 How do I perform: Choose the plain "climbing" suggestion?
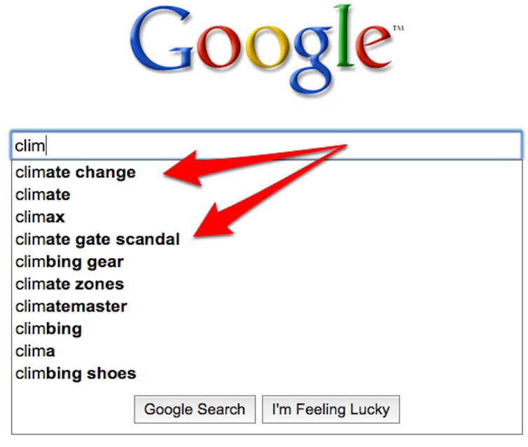(48, 329)
